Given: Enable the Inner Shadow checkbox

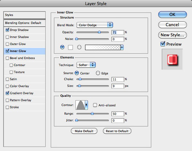Looking at the screenshot, I should [7, 37].
